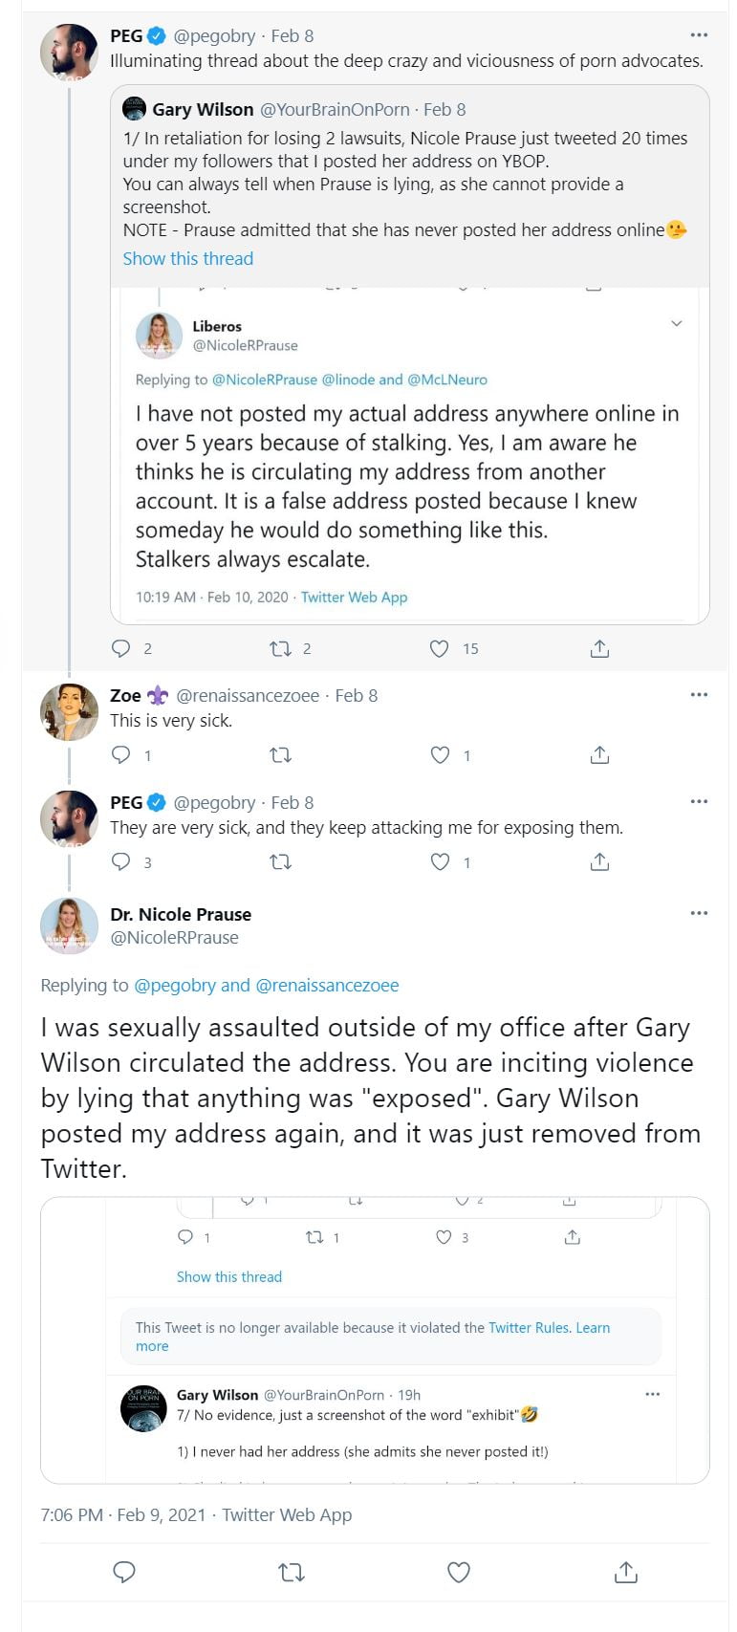Viewport: 737px width, 1632px height.
Task: Open more options on Zoe's tweet
Action: pyautogui.click(x=699, y=695)
